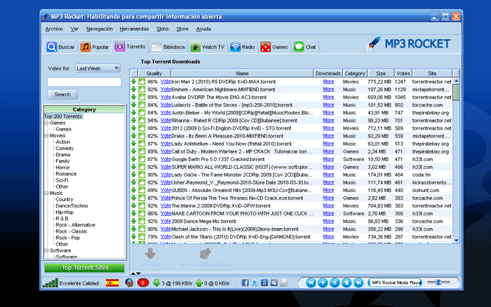Open the Radio tab
The image size is (491, 307).
point(243,47)
